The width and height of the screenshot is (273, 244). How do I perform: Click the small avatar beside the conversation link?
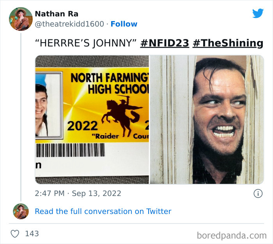click(21, 211)
